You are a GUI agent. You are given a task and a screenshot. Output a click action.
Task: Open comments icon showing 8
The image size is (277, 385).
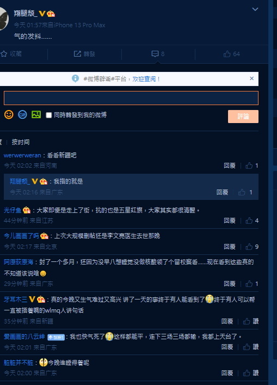(x=158, y=54)
